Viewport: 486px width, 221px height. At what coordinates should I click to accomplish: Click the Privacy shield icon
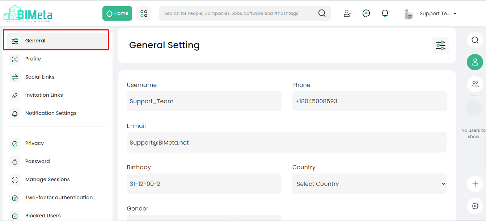[x=15, y=143]
